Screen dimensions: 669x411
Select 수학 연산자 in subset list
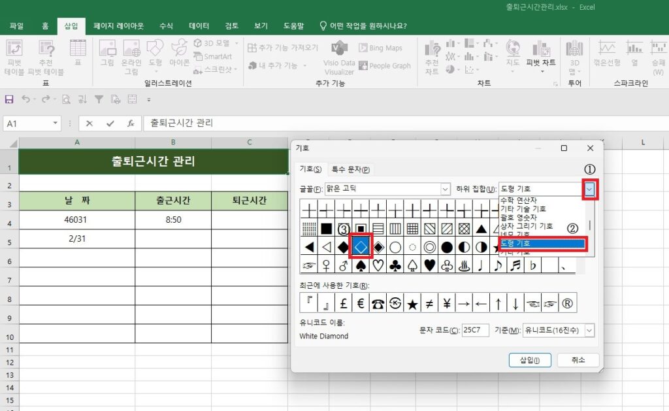[518, 200]
